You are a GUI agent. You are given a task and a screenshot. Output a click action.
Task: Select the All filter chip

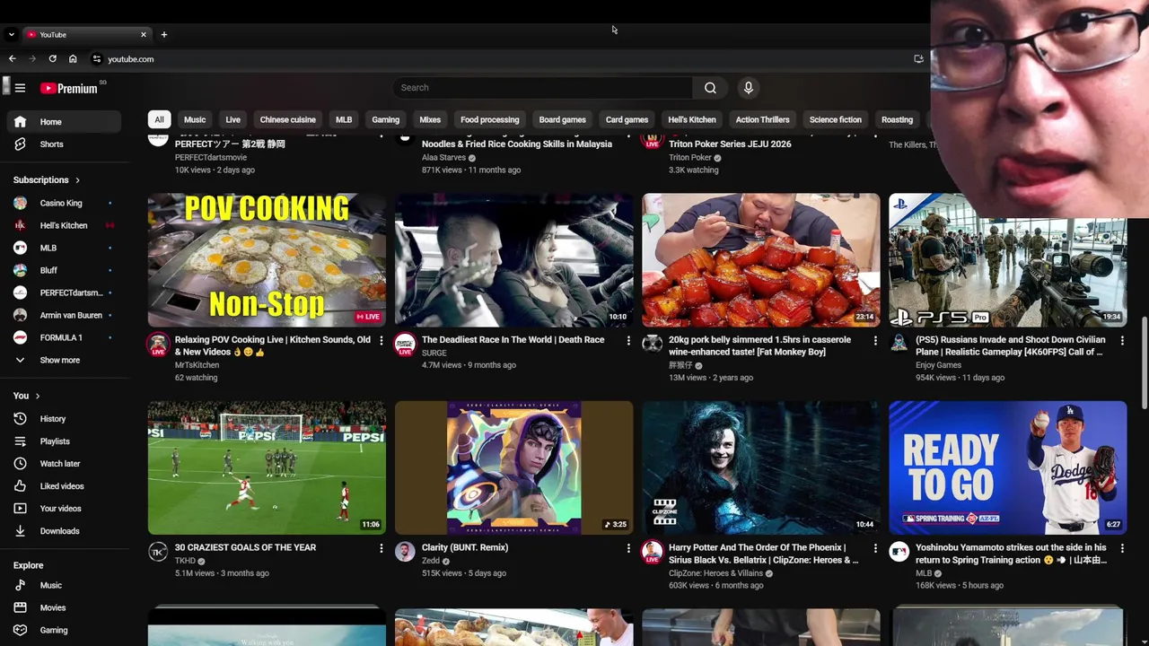(159, 119)
